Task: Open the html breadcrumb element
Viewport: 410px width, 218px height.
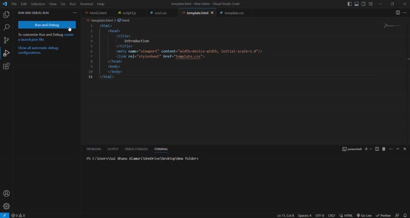Action: pyautogui.click(x=123, y=21)
